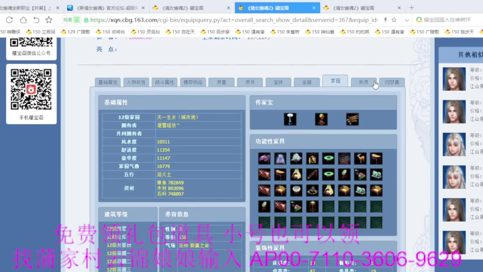The image size is (483, 272).
Task: Open the 坐骑 tab
Action: click(307, 82)
